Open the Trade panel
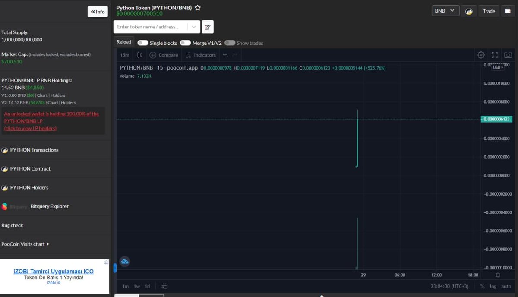This screenshot has height=297, width=518. [489, 11]
